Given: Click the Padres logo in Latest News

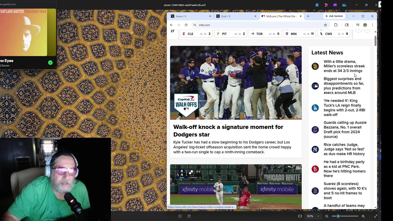Looking at the screenshot, I should point(315,66).
